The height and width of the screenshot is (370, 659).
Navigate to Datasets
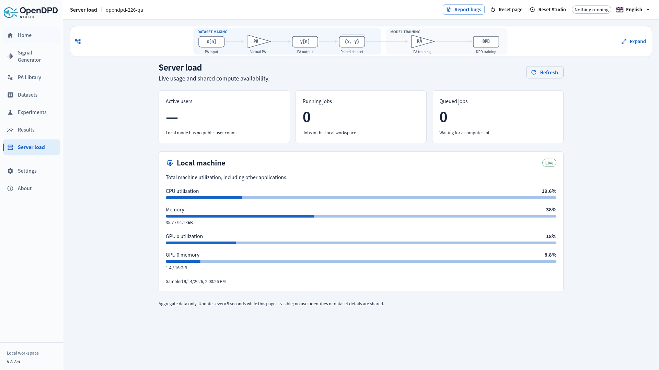[x=31, y=95]
